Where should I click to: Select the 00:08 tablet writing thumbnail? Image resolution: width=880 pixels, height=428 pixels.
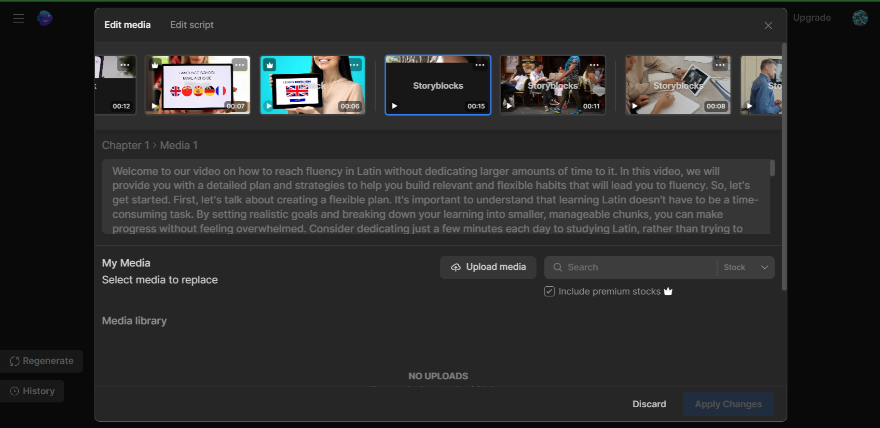click(678, 85)
